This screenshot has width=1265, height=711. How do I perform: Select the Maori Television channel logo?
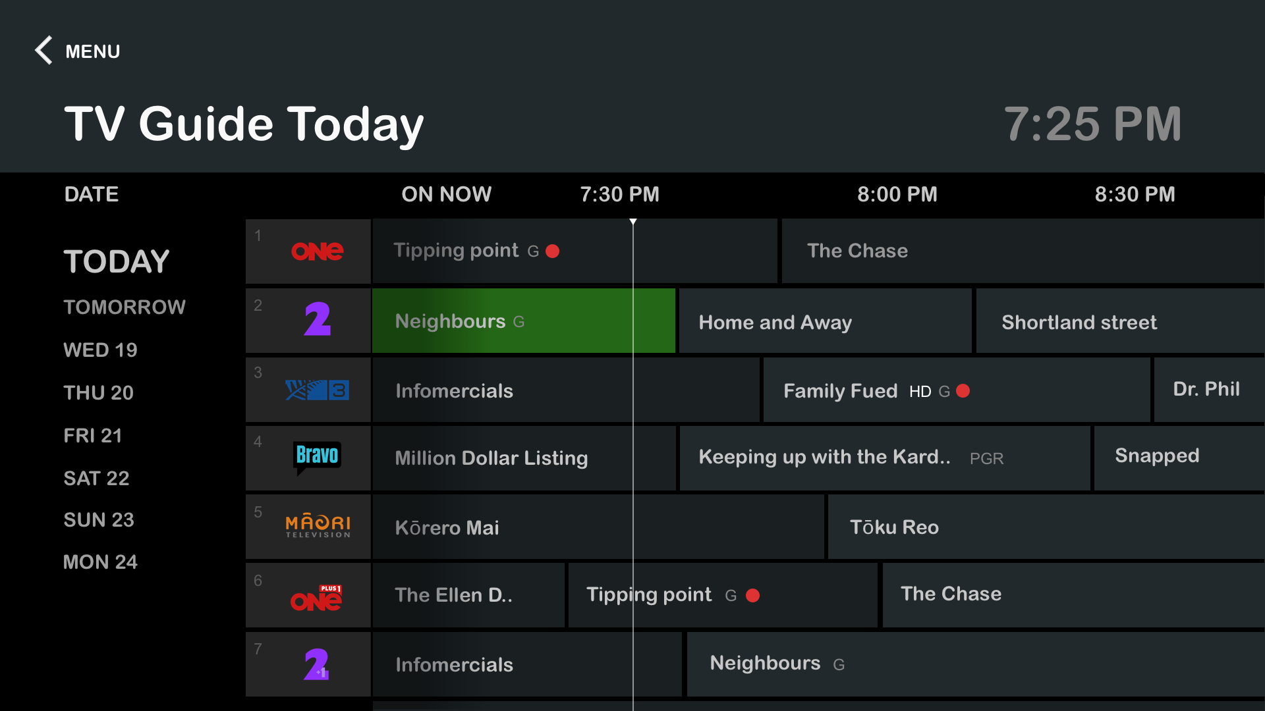(x=318, y=526)
